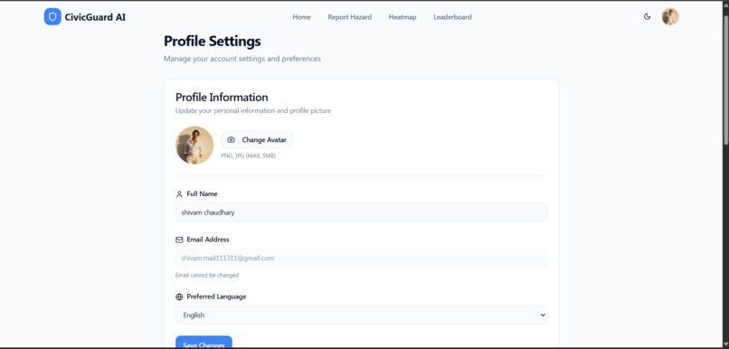The height and width of the screenshot is (349, 729).
Task: Open the Report Hazard page
Action: pyautogui.click(x=350, y=17)
